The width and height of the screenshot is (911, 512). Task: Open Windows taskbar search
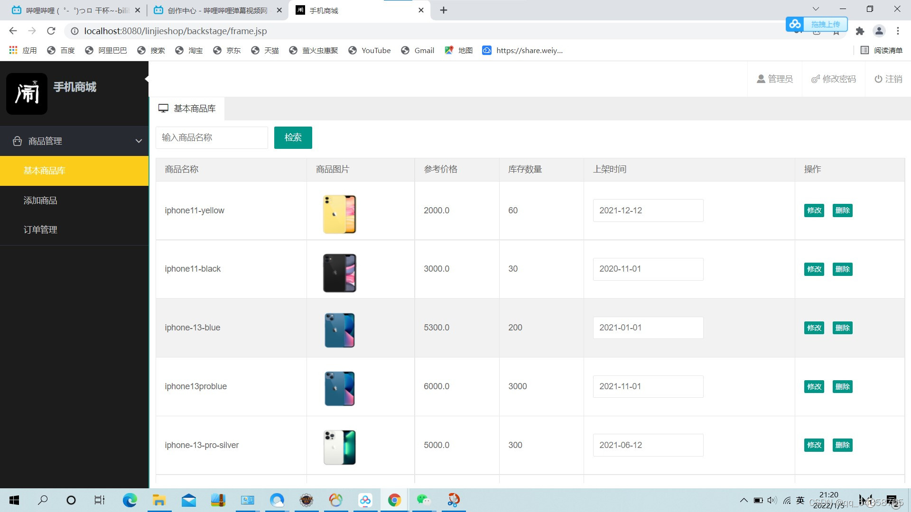(x=43, y=500)
